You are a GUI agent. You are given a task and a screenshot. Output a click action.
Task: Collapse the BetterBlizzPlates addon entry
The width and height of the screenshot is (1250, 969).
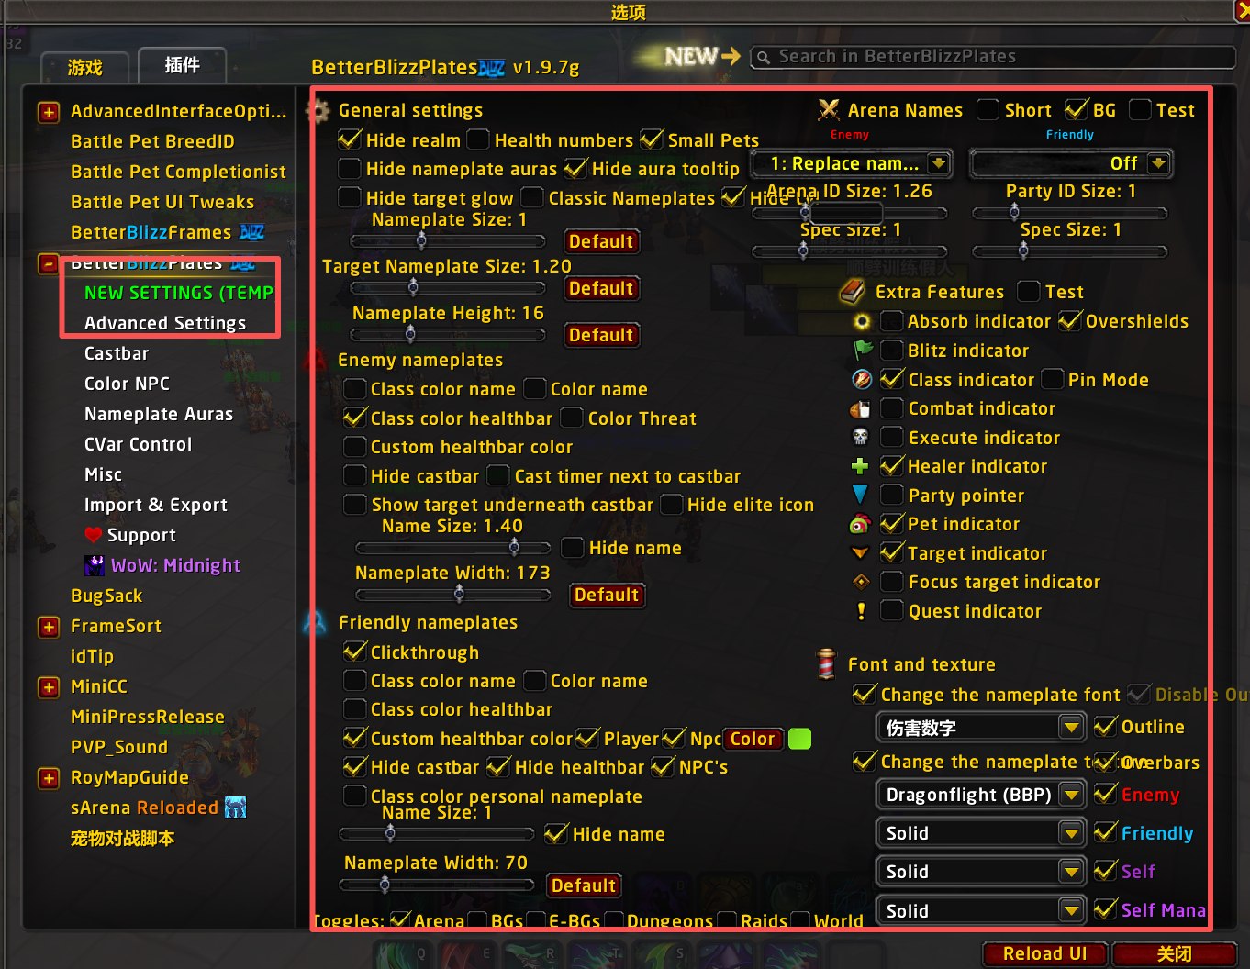[49, 263]
